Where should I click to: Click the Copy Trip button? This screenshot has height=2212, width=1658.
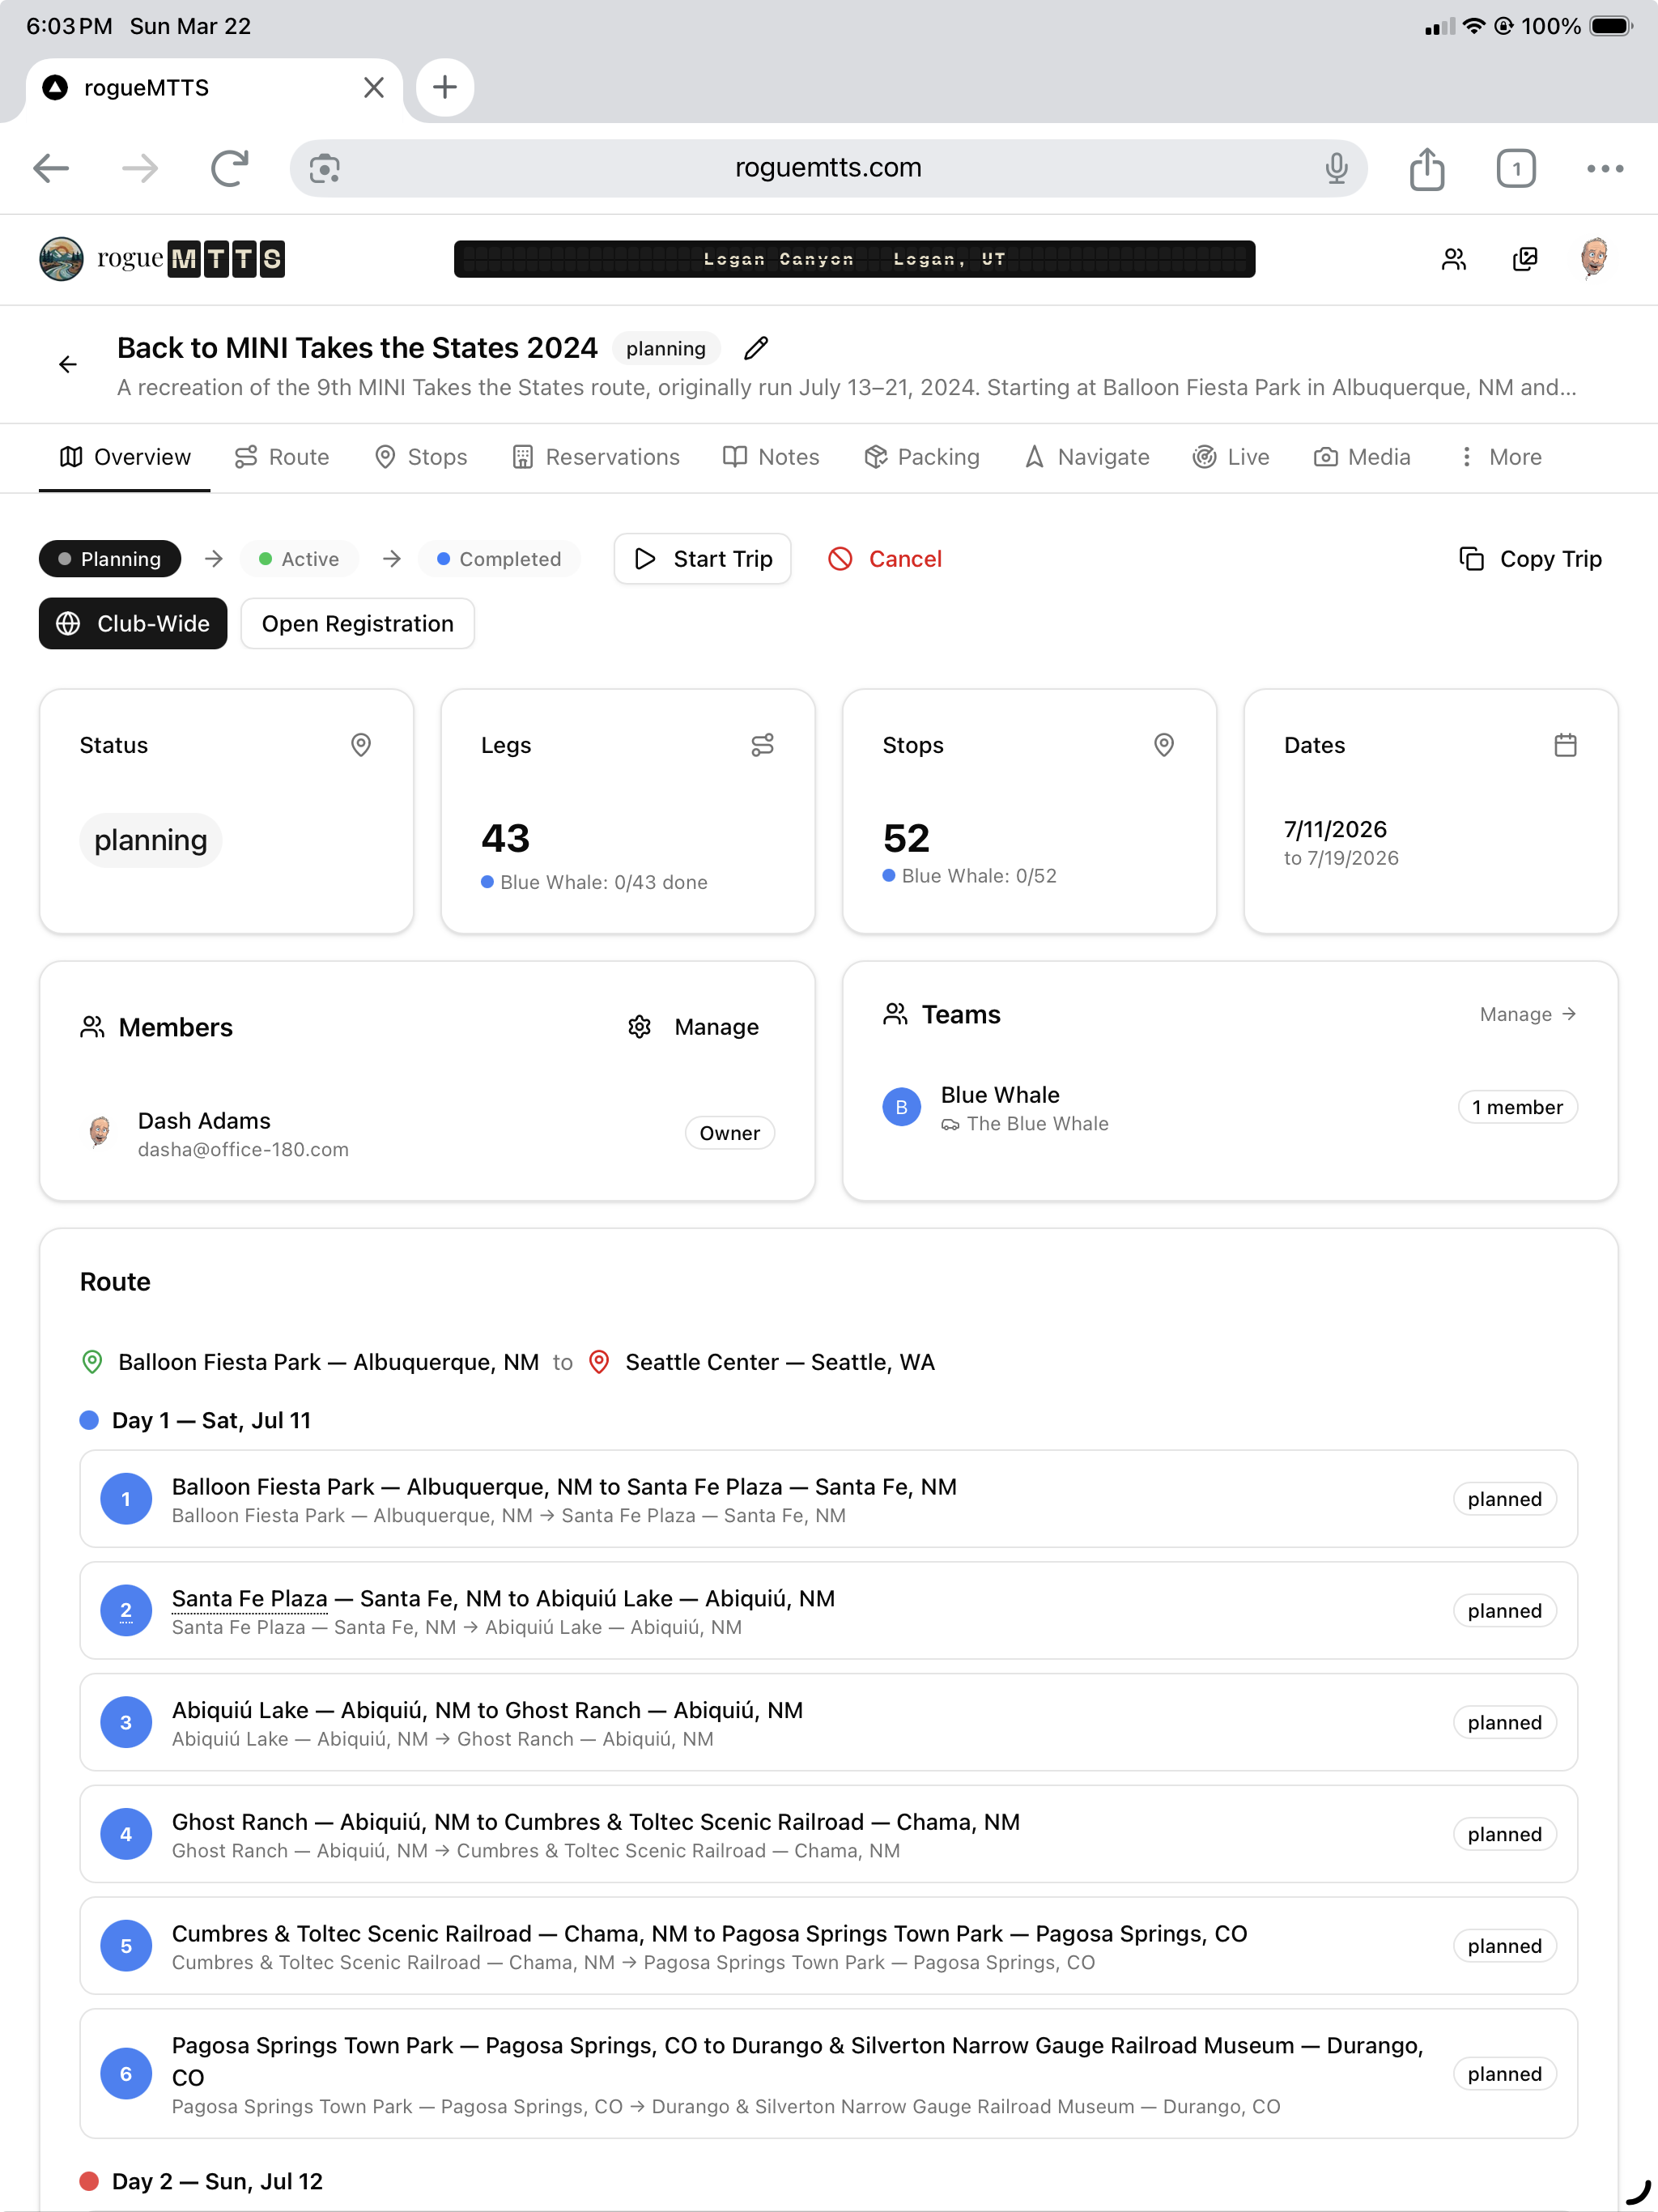1530,559
